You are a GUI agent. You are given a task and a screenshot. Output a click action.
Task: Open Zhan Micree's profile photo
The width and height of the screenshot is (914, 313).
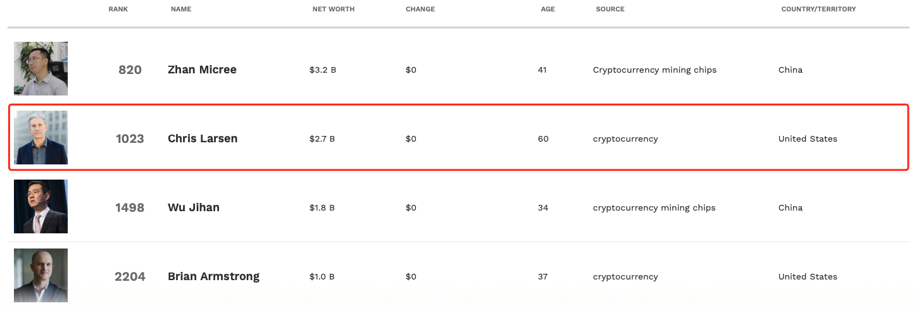click(41, 68)
